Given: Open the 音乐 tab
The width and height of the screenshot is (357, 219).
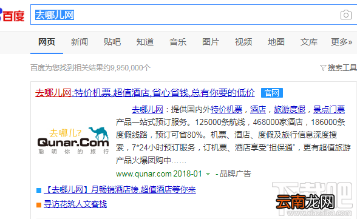Looking at the screenshot, I should coord(177,42).
